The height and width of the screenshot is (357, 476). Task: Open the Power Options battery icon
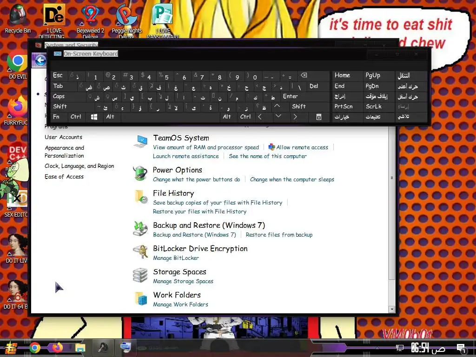pos(140,173)
